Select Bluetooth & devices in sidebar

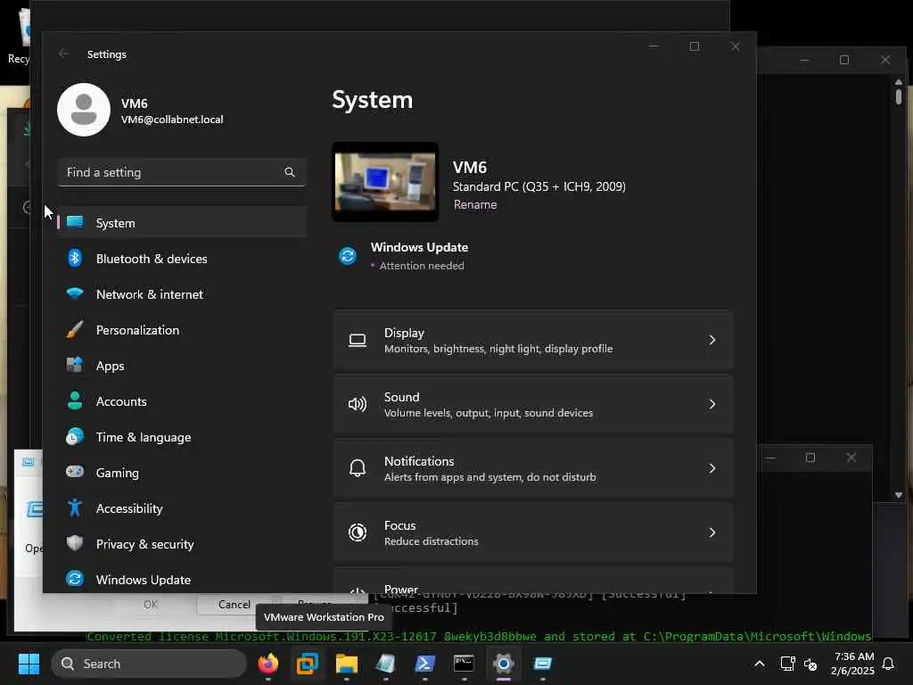coord(182,258)
